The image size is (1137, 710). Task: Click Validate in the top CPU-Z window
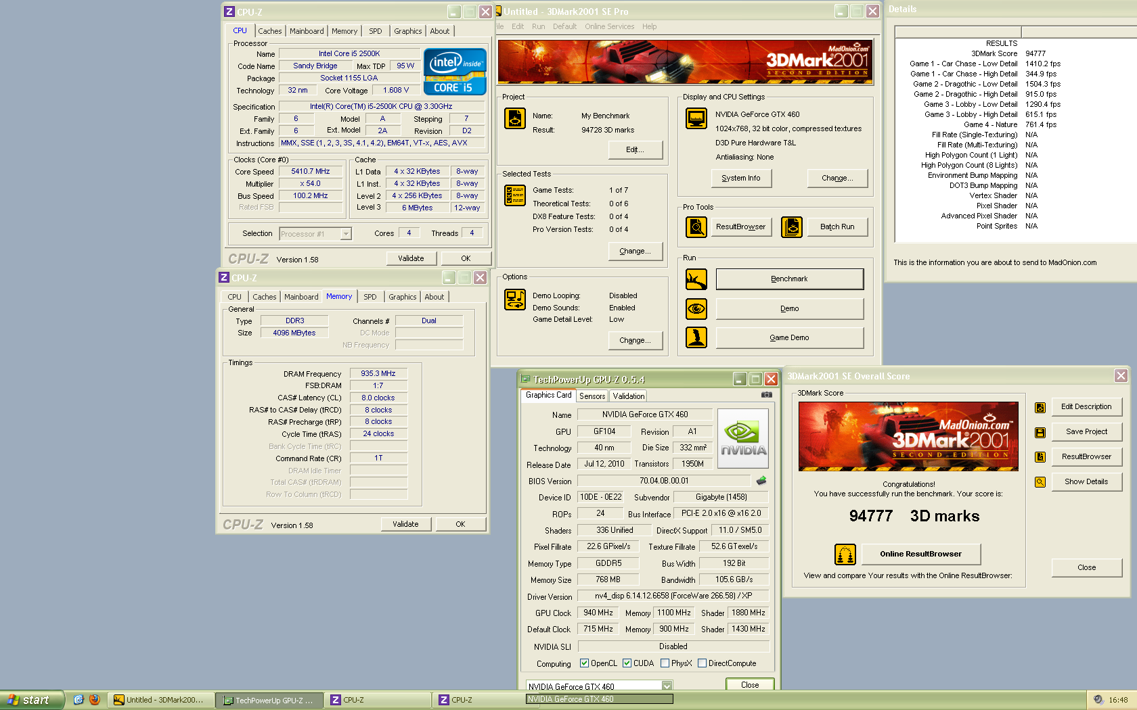411,258
